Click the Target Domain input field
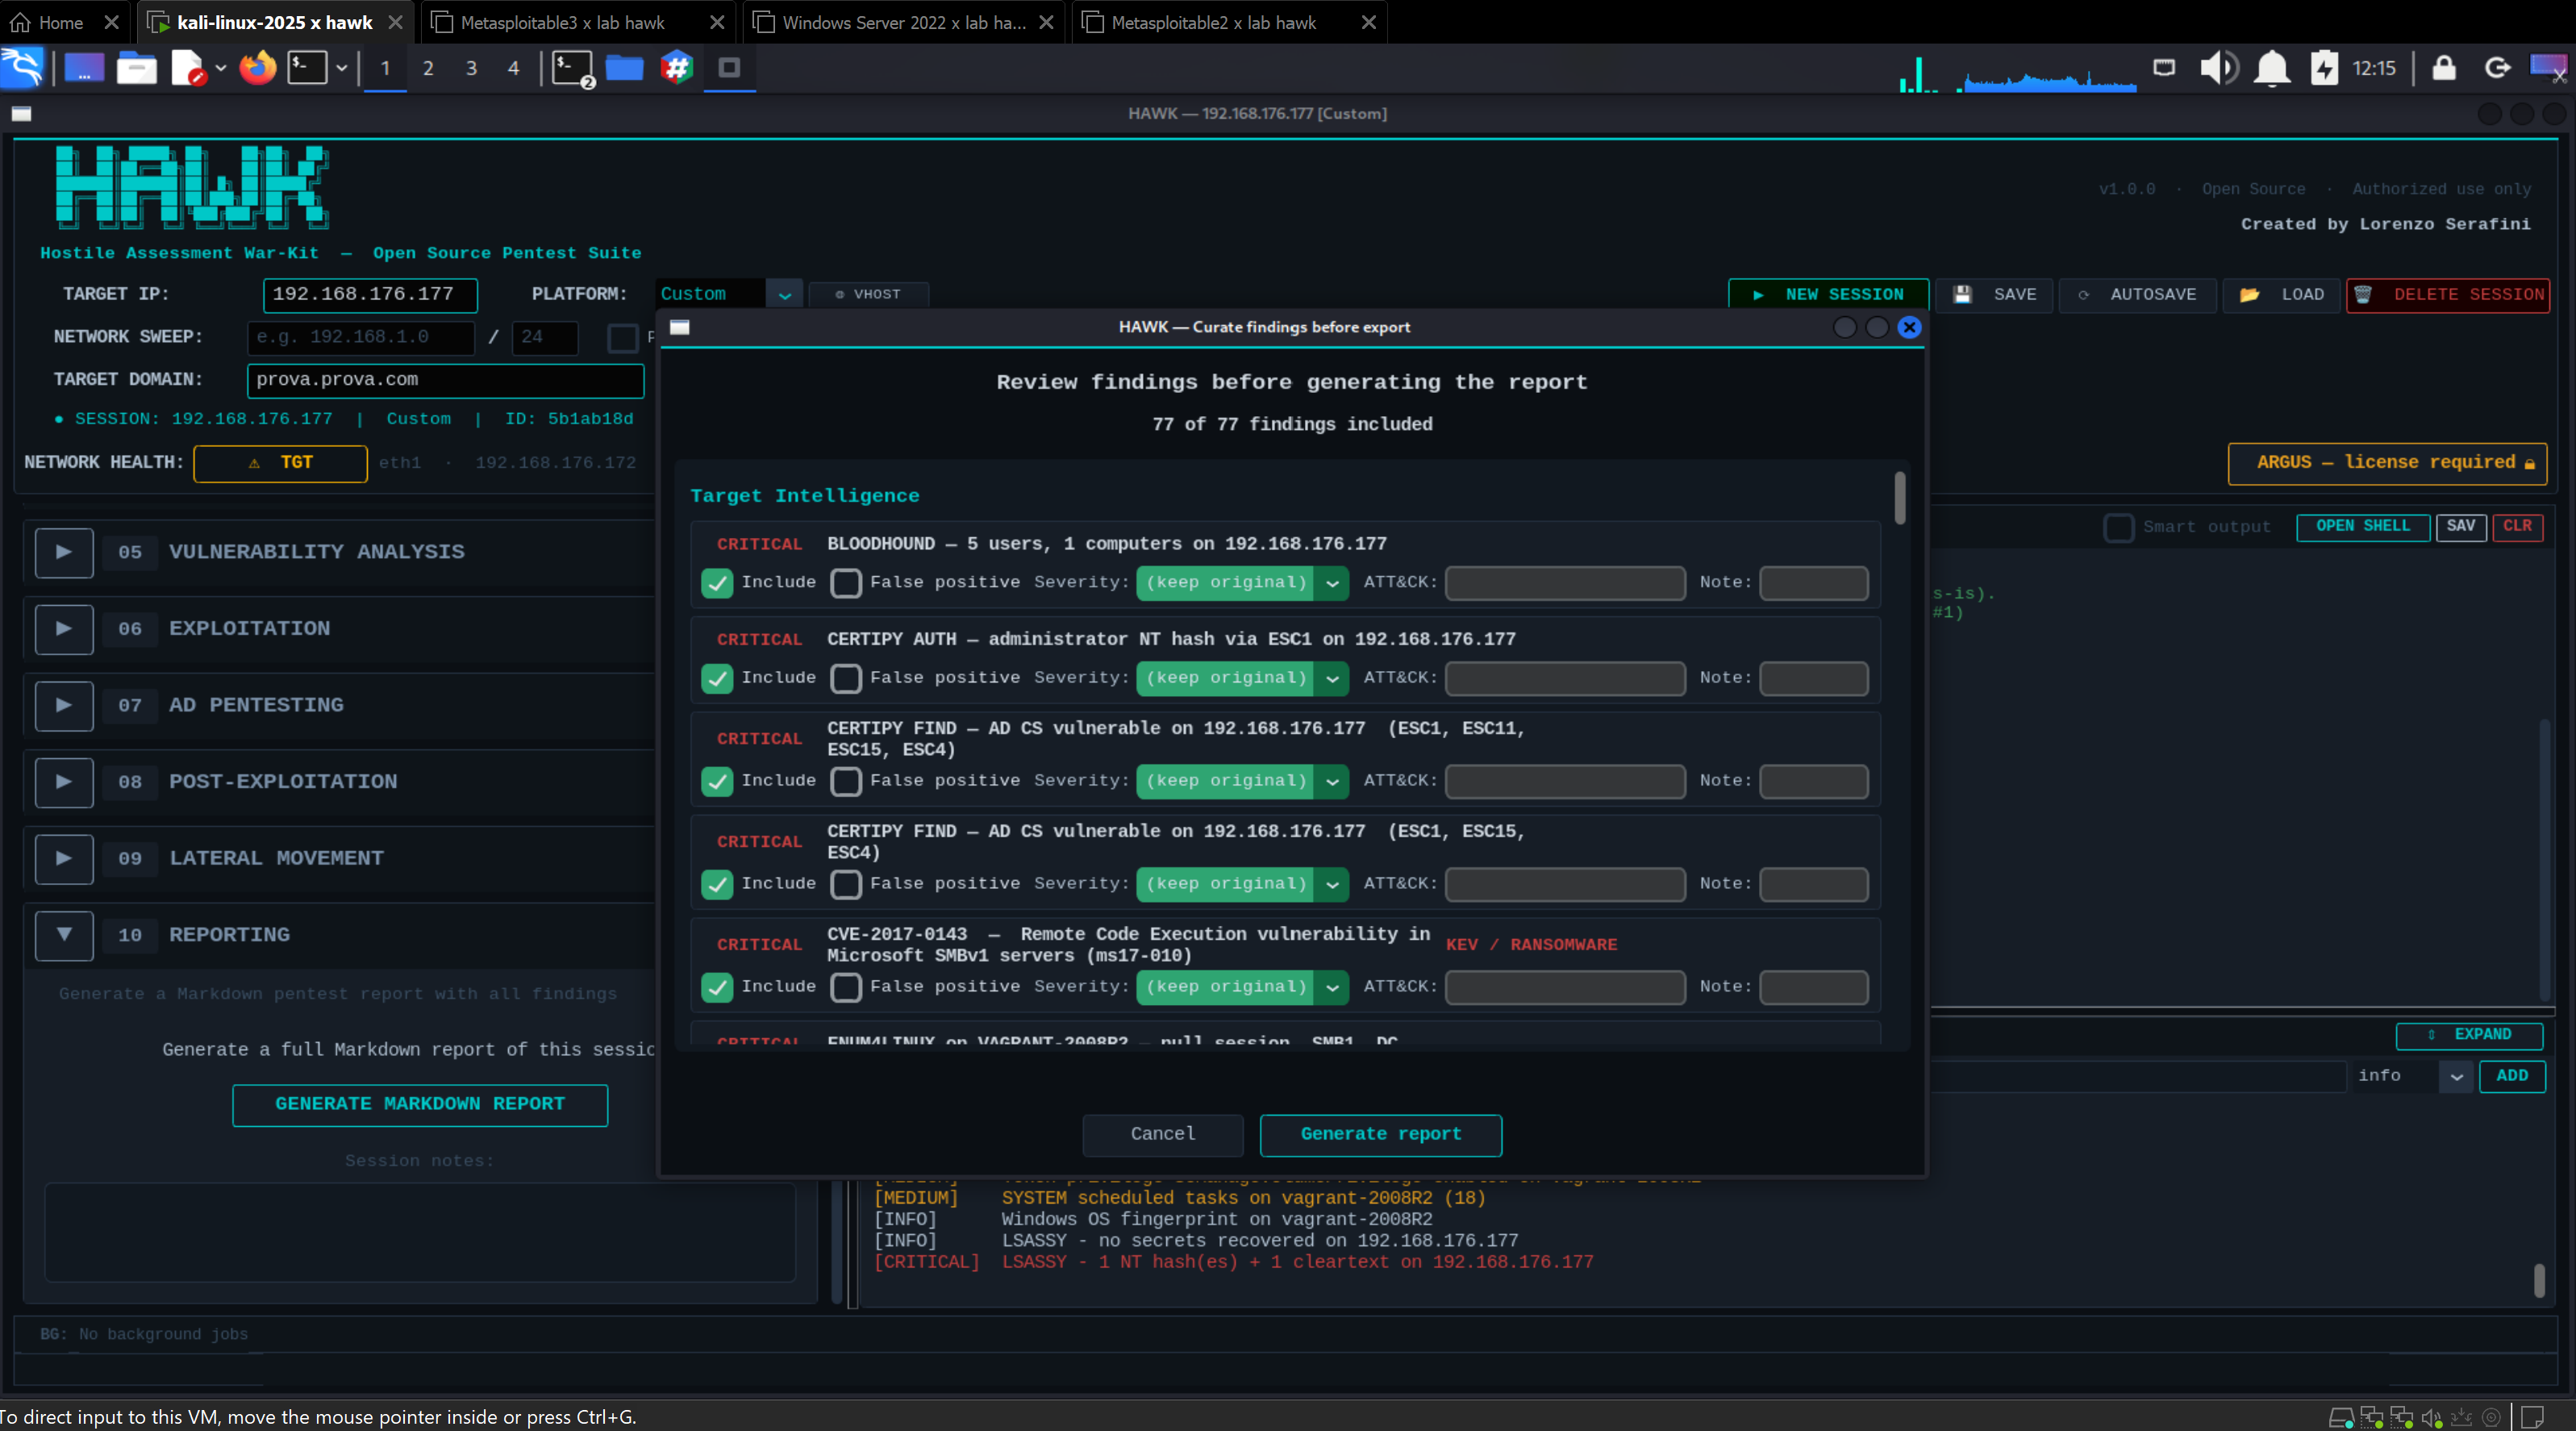Viewport: 2576px width, 1431px height. 445,380
